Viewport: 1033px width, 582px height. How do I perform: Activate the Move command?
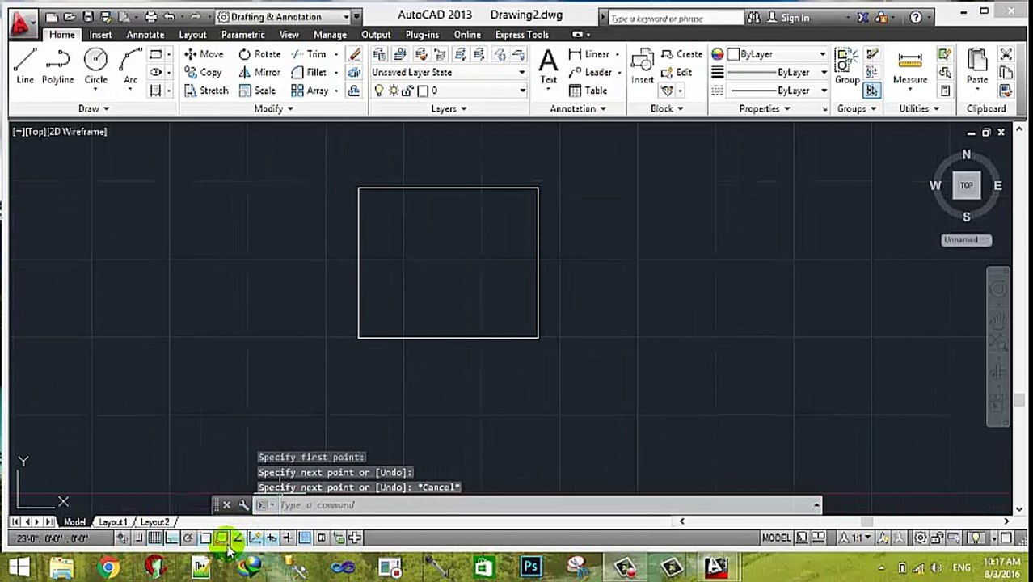point(204,54)
